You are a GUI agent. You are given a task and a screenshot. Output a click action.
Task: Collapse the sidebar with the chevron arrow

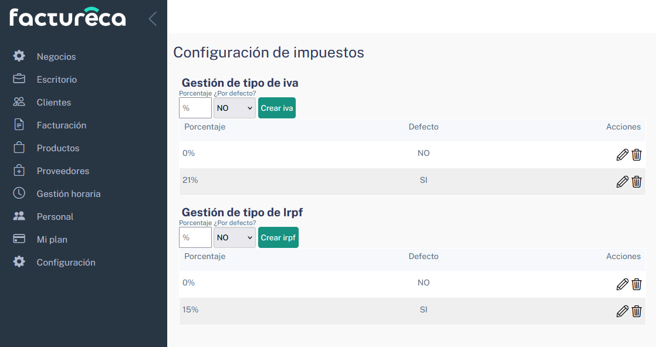pos(152,18)
